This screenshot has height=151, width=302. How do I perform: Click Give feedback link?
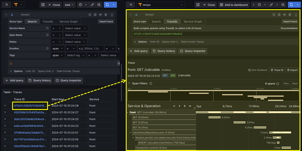coord(258,70)
